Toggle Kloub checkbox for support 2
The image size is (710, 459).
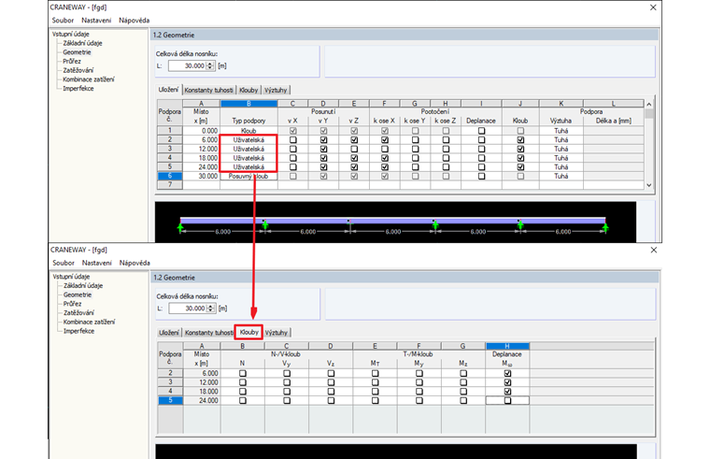point(520,140)
